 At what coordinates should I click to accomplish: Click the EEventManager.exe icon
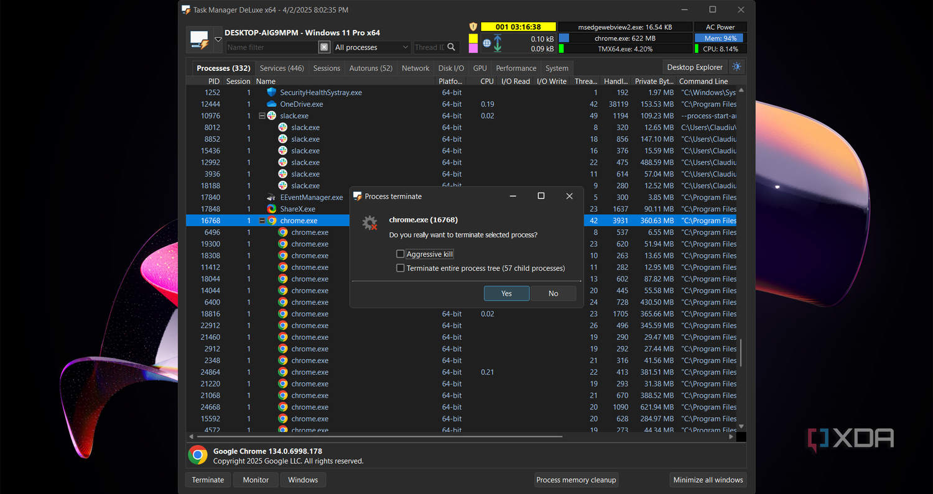pyautogui.click(x=272, y=197)
